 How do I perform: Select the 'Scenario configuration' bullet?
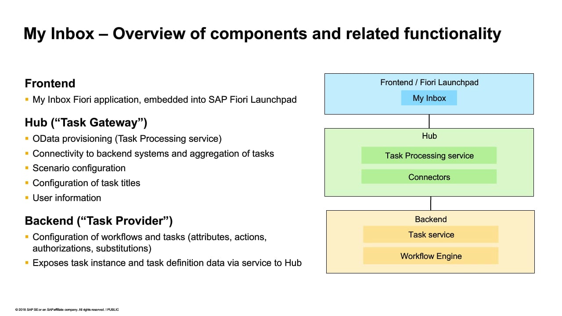[x=79, y=168]
